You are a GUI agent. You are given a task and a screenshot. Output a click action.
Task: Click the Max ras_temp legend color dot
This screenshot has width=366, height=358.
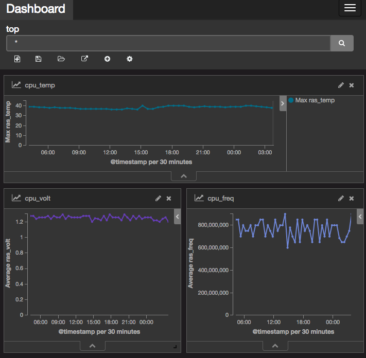click(x=291, y=100)
